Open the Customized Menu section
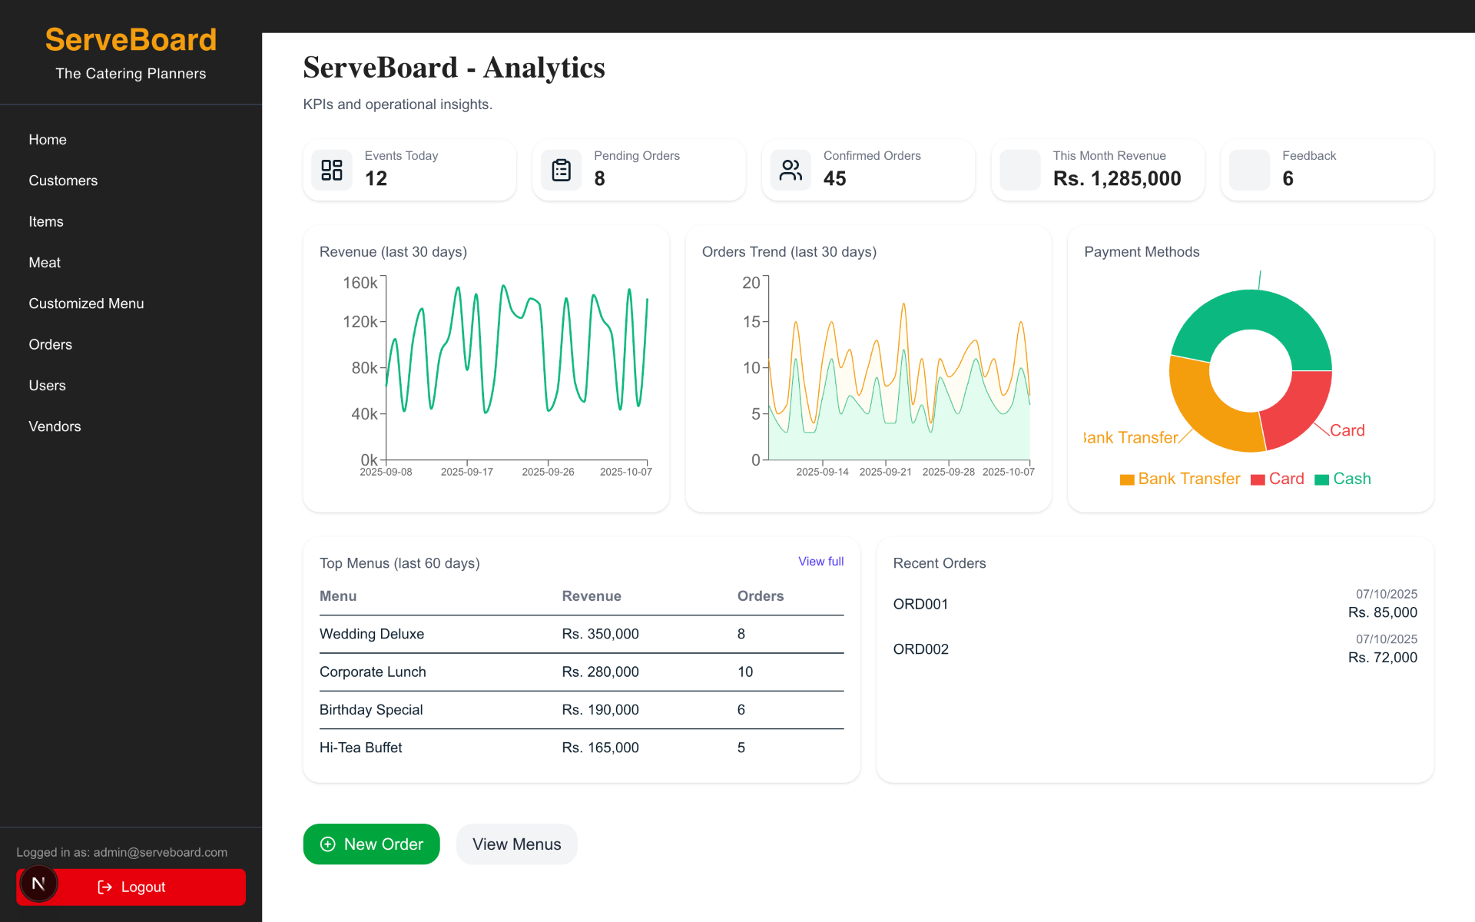The height and width of the screenshot is (922, 1475). coord(86,303)
